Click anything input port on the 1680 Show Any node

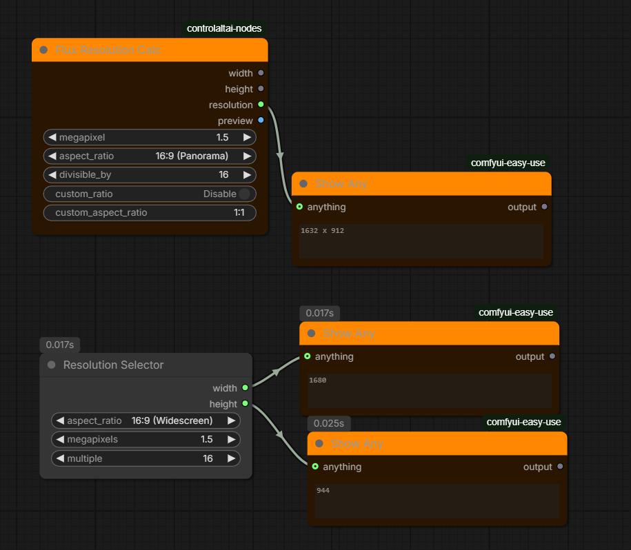tap(308, 356)
